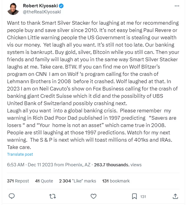The height and width of the screenshot is (205, 186).
Task: Show the 2 304 "Like" marks list
Action: coord(77,181)
